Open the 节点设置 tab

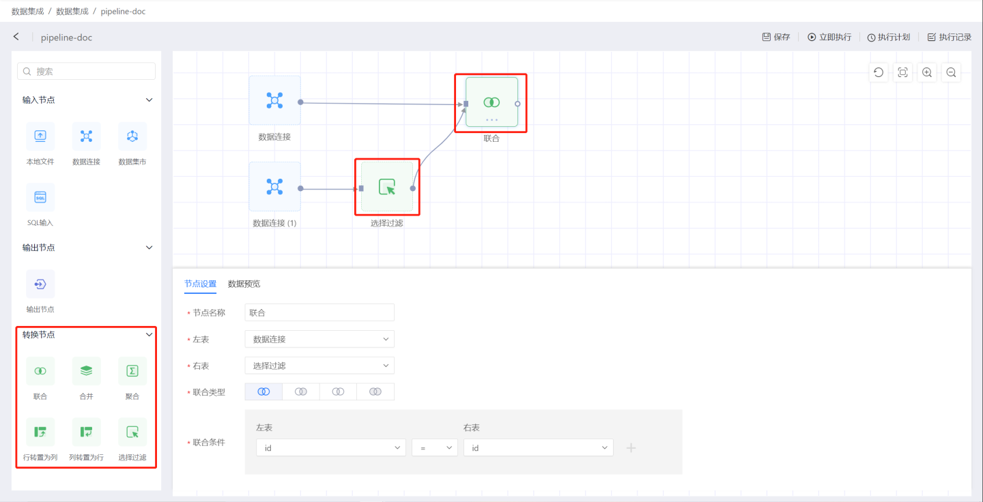pos(200,284)
